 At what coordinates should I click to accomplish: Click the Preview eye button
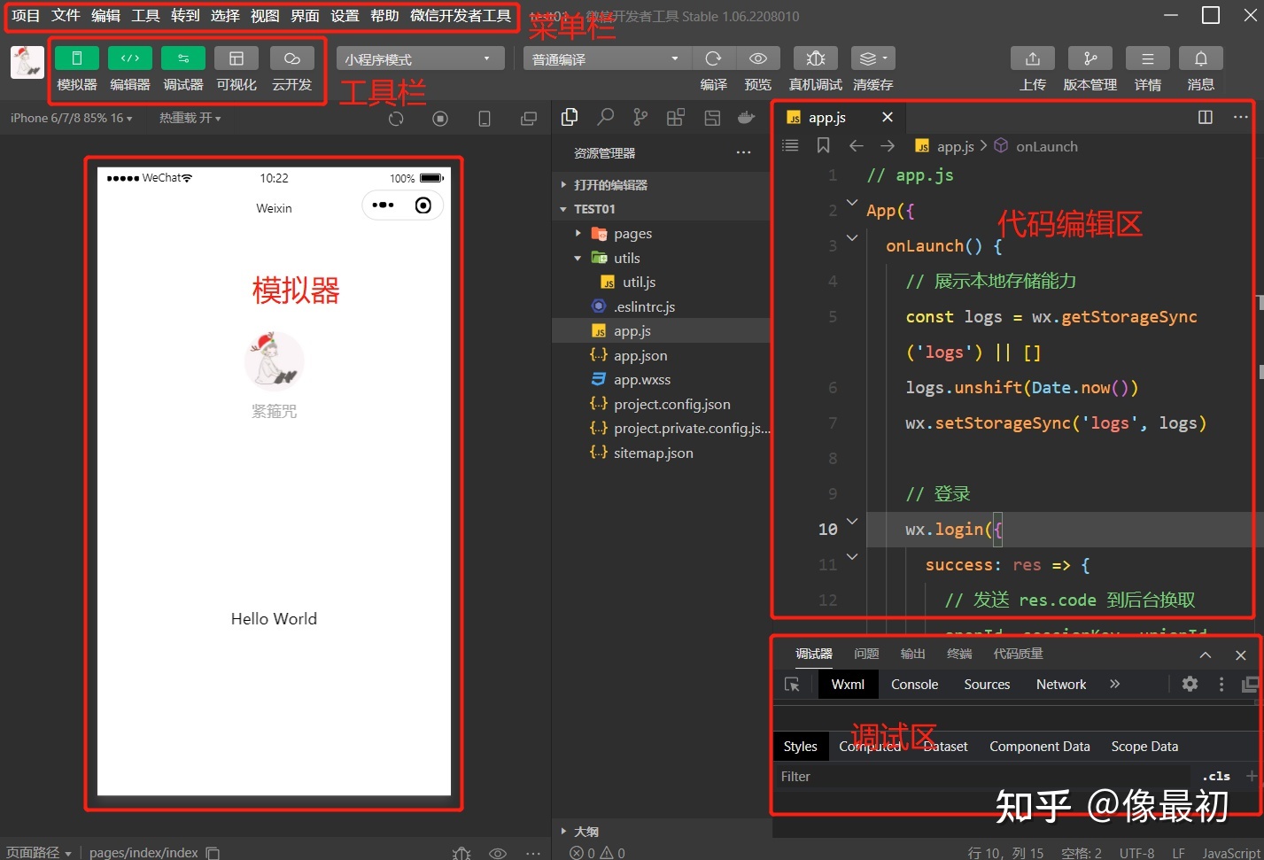pos(758,58)
